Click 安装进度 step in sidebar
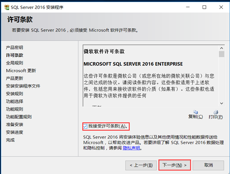Viewport: 230px width, 174px height. tap(15, 132)
